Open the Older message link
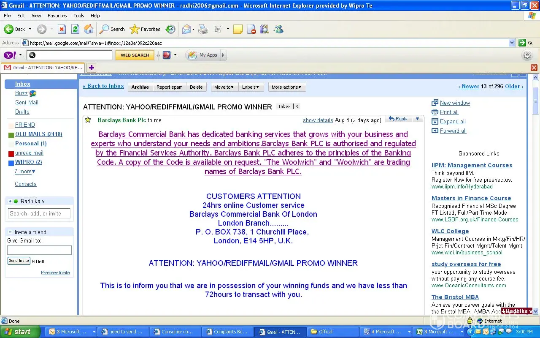This screenshot has height=338, width=540. (514, 86)
